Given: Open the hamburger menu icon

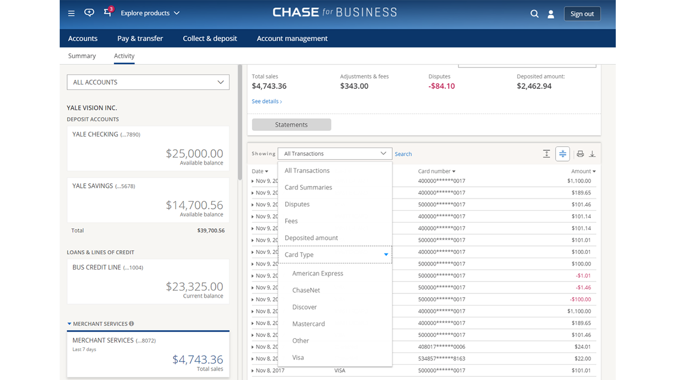Looking at the screenshot, I should point(71,13).
